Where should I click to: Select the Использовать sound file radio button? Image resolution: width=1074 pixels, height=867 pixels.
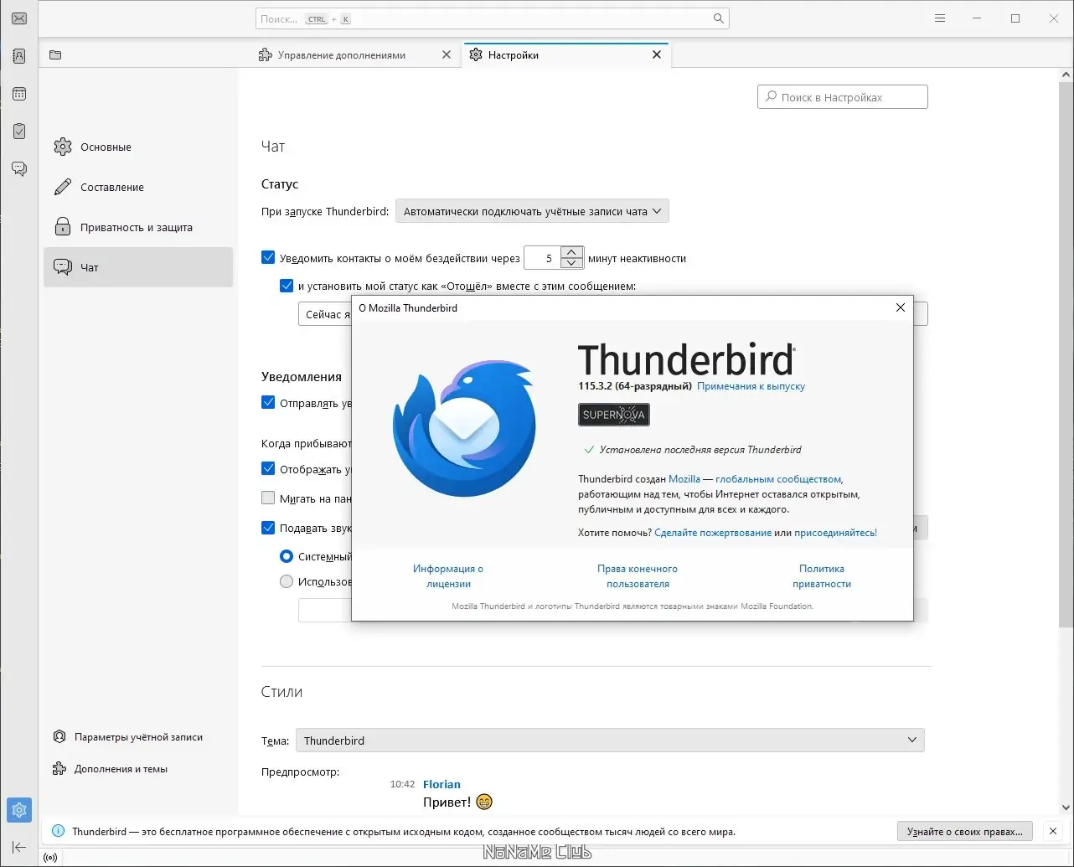pyautogui.click(x=287, y=581)
